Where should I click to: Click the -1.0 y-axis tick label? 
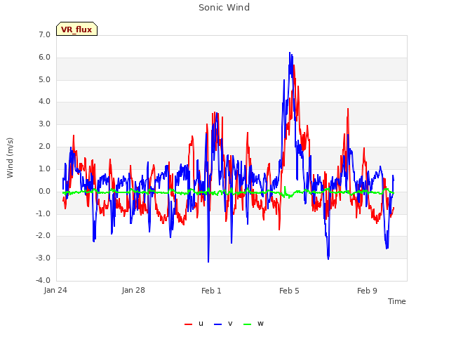click(43, 213)
